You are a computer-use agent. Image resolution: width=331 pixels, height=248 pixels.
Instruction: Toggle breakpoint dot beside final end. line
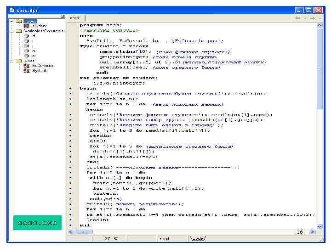click(70, 225)
